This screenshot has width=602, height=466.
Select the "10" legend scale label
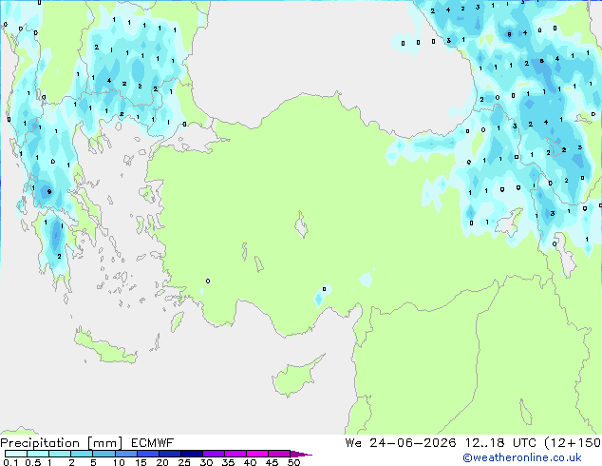click(119, 462)
